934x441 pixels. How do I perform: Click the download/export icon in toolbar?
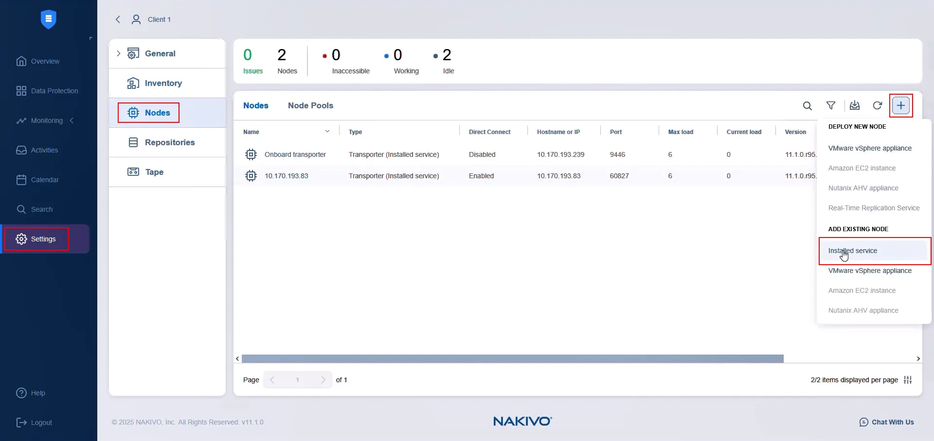[x=855, y=105]
